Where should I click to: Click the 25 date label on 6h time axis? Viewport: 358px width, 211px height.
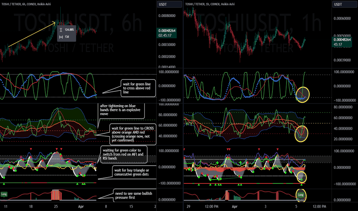coord(56,206)
